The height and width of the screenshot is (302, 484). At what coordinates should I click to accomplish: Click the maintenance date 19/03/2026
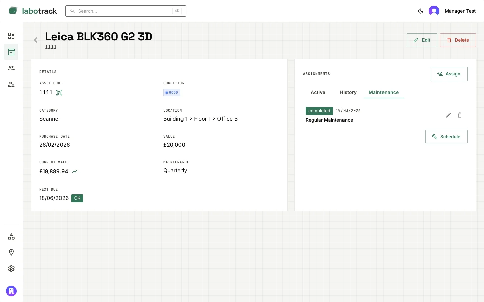click(x=348, y=111)
